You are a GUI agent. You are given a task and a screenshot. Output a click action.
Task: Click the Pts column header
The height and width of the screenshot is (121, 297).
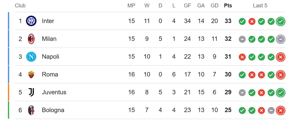(x=228, y=5)
